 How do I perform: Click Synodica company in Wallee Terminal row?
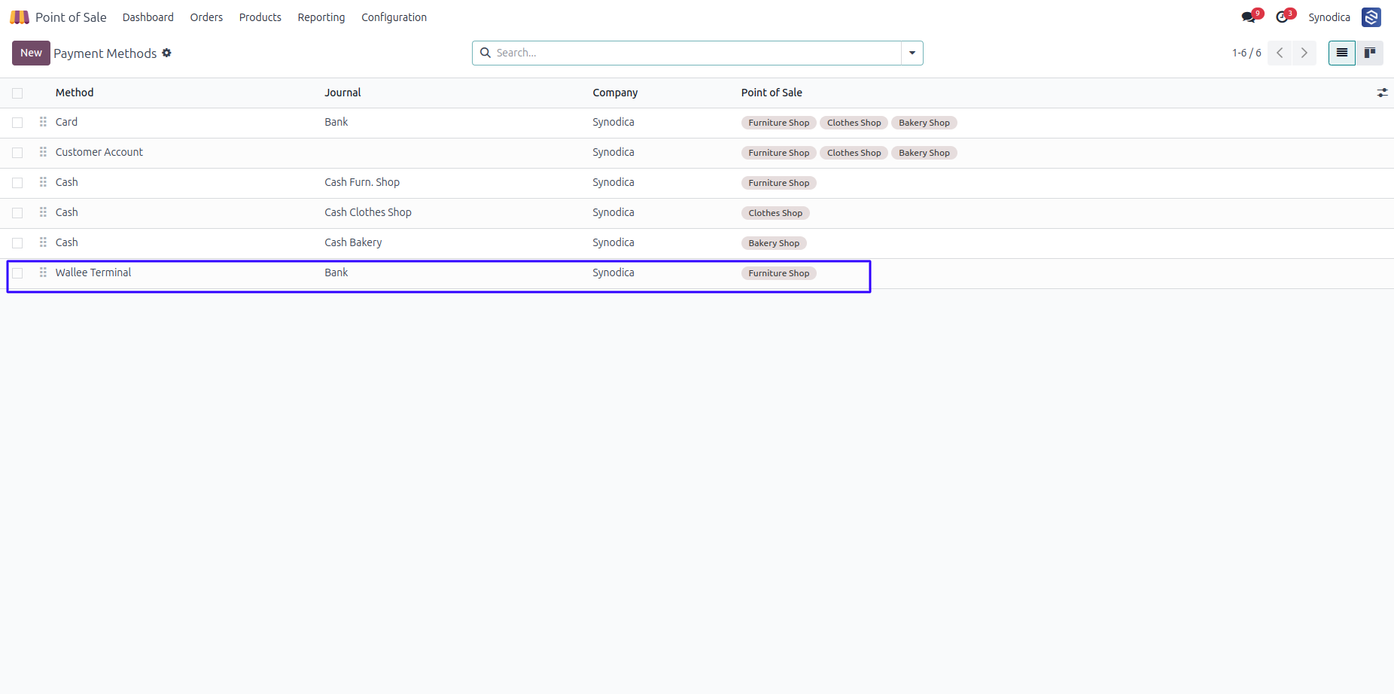(x=613, y=272)
